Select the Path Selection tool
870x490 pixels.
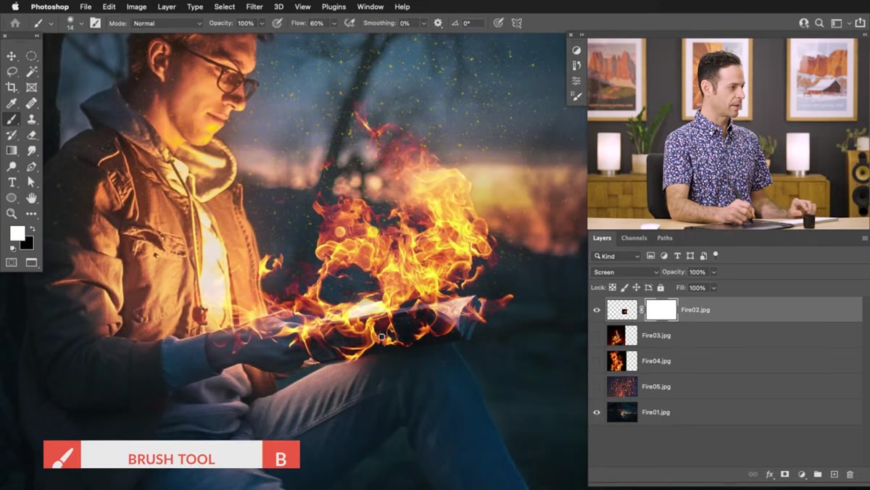(x=31, y=183)
